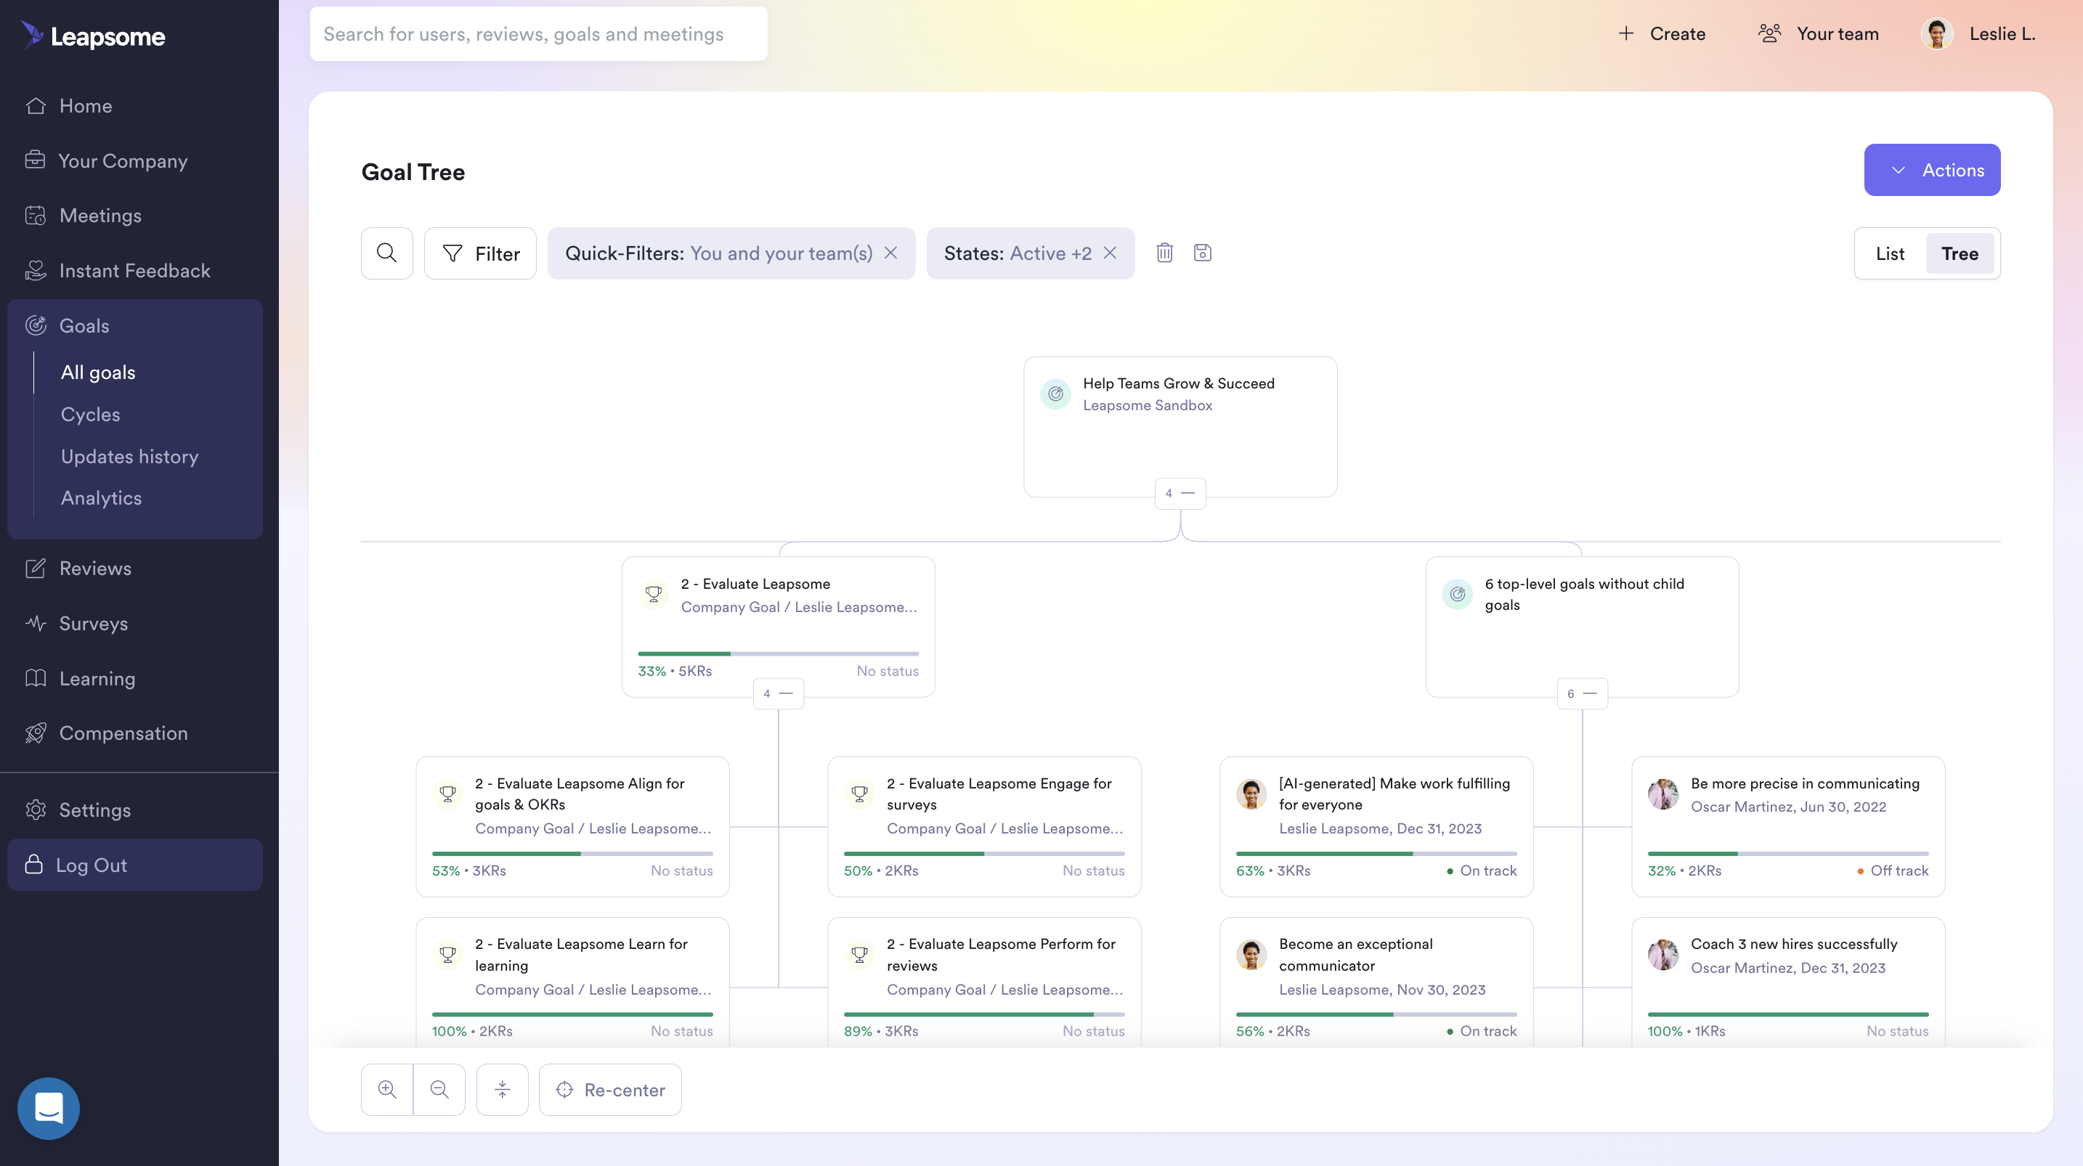
Task: Click the Create button
Action: 1662,34
